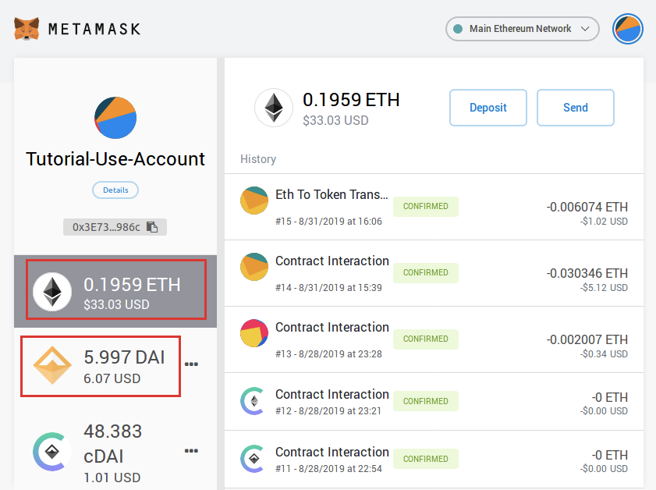656x490 pixels.
Task: Click the MetaMask fox logo
Action: 27,28
